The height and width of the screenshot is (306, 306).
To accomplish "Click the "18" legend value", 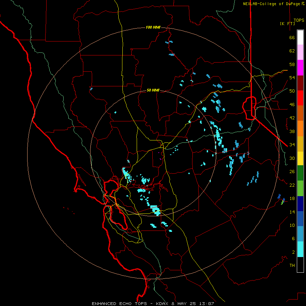I will pyautogui.click(x=292, y=199).
